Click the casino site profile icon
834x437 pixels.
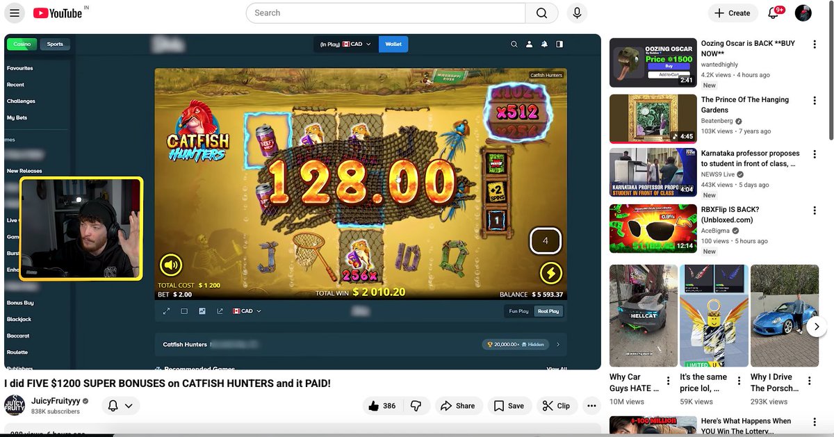point(529,44)
